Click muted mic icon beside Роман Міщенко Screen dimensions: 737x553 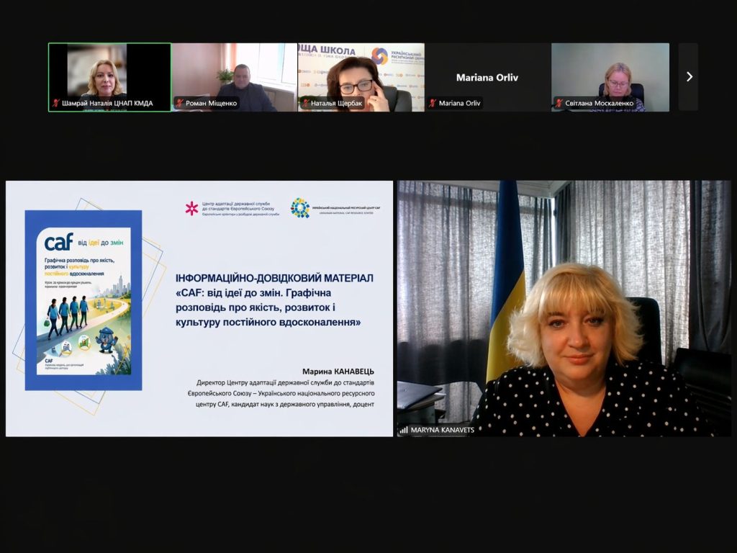coord(180,104)
